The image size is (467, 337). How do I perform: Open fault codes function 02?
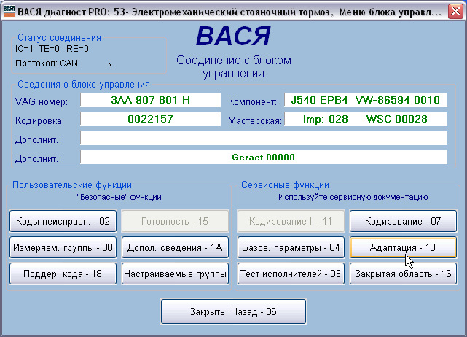63,221
